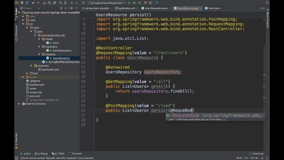Click the Build project icon
284x160 pixels.
pos(83,3)
